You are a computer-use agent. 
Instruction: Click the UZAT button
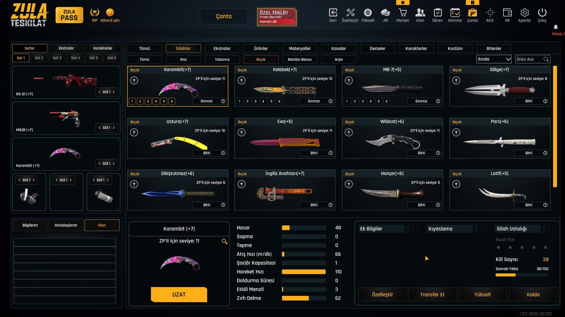[179, 294]
